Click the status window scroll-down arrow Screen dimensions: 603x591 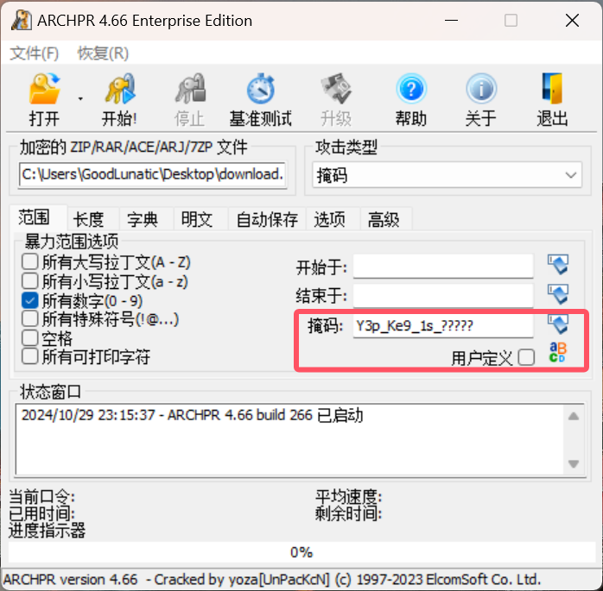coord(574,464)
